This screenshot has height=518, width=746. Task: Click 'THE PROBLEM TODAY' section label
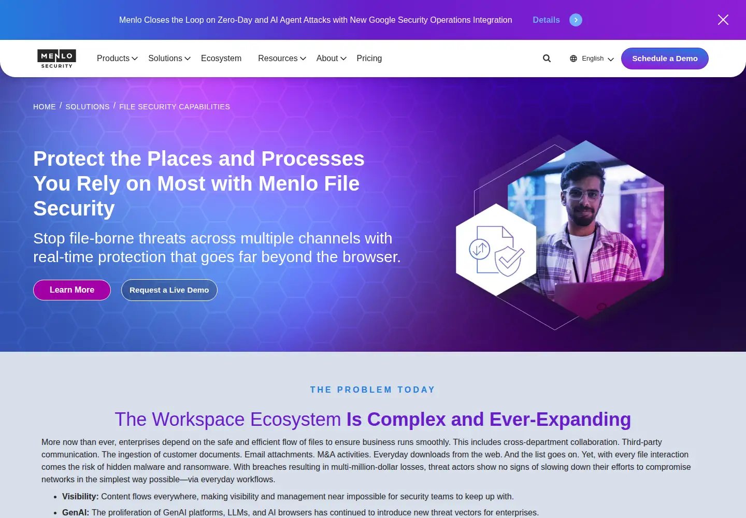(x=373, y=390)
